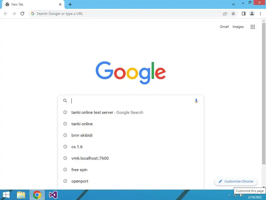Share this page icon in address bar
This screenshot has width=266, height=200.
225,14
